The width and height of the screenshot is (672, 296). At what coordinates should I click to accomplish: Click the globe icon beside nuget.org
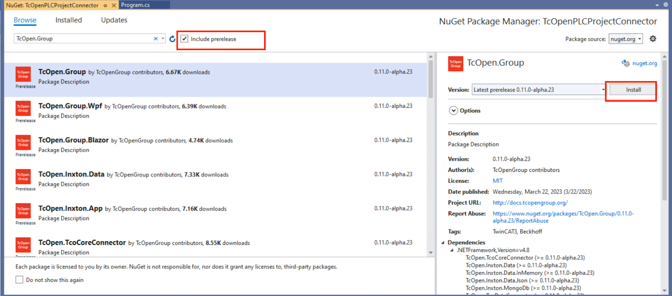626,63
